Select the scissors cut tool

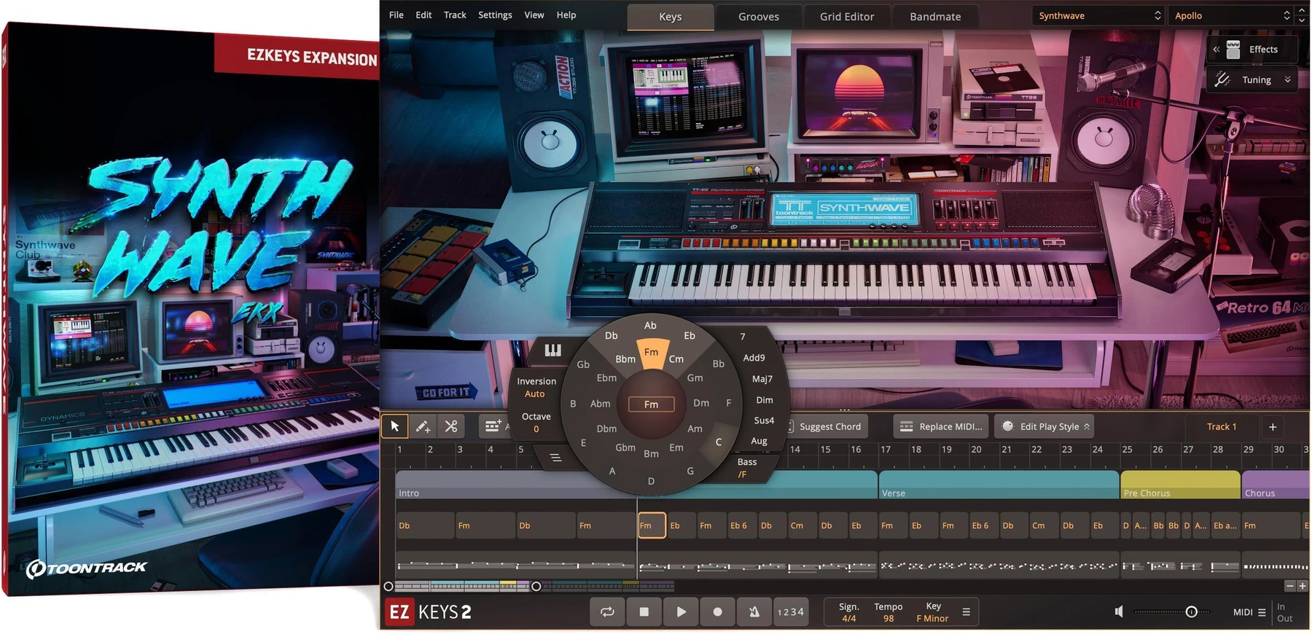(451, 426)
